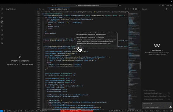Screen dimensions: 173x112
Task: Change LF end-of-line sequence in status bar
Action: (x=133, y=111)
